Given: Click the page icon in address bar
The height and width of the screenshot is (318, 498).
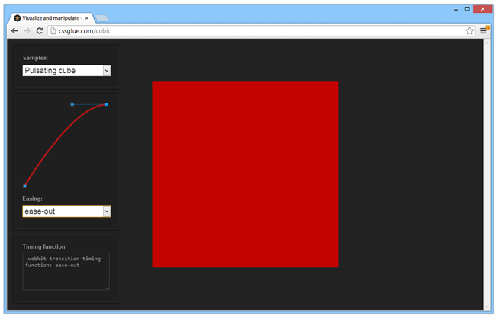Looking at the screenshot, I should (53, 30).
